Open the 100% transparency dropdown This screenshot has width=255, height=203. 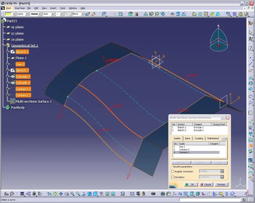click(x=27, y=14)
